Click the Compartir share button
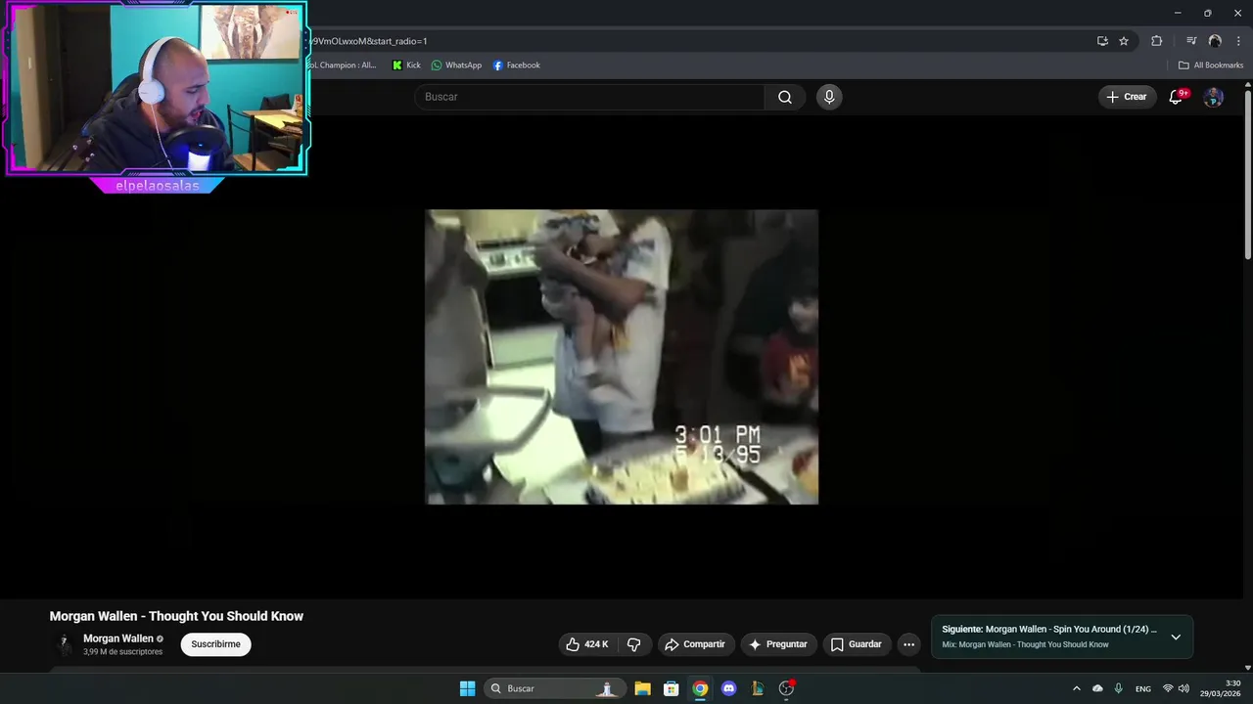The image size is (1253, 704). click(696, 644)
